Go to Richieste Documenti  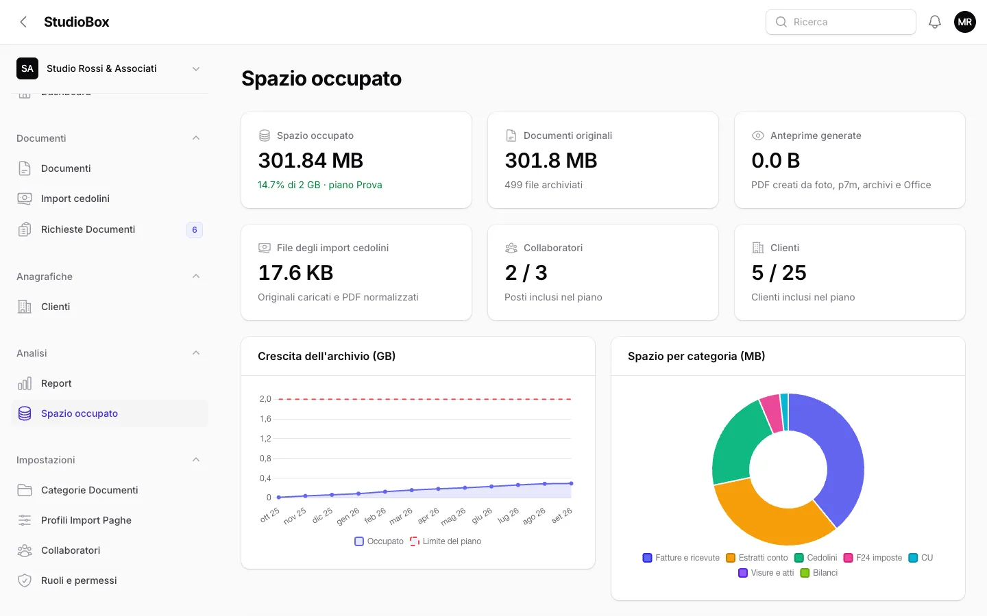click(110, 229)
